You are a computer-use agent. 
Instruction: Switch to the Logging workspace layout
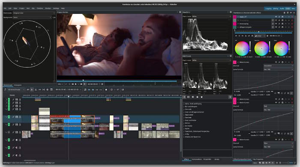268,9
